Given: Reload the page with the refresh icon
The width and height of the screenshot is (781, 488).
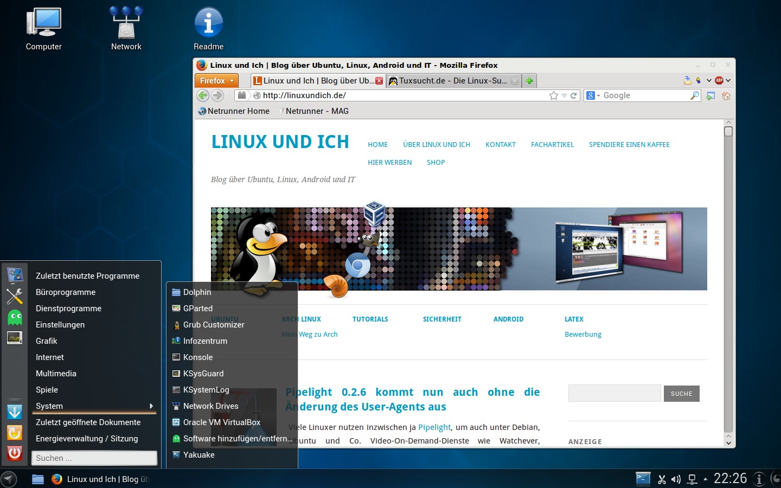Looking at the screenshot, I should coord(573,95).
